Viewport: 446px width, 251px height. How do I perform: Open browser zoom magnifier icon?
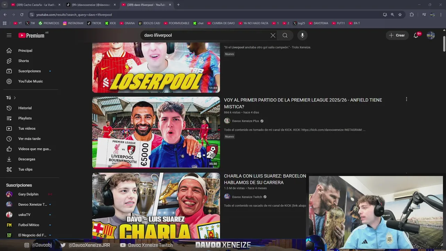[x=392, y=15]
